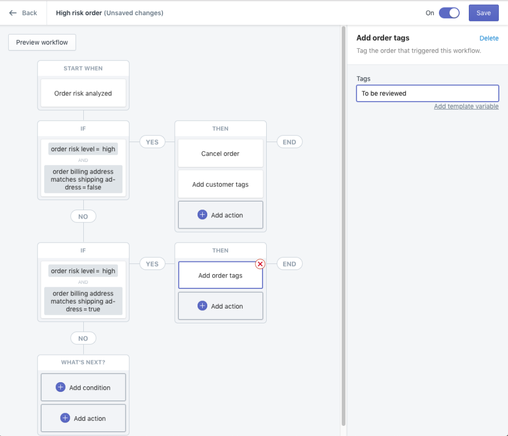The width and height of the screenshot is (508, 436).
Task: Select the highlighted Add order tags step
Action: 220,275
